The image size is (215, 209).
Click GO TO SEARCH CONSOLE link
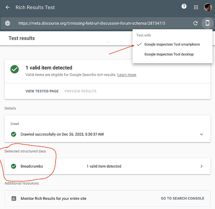[x=182, y=199]
